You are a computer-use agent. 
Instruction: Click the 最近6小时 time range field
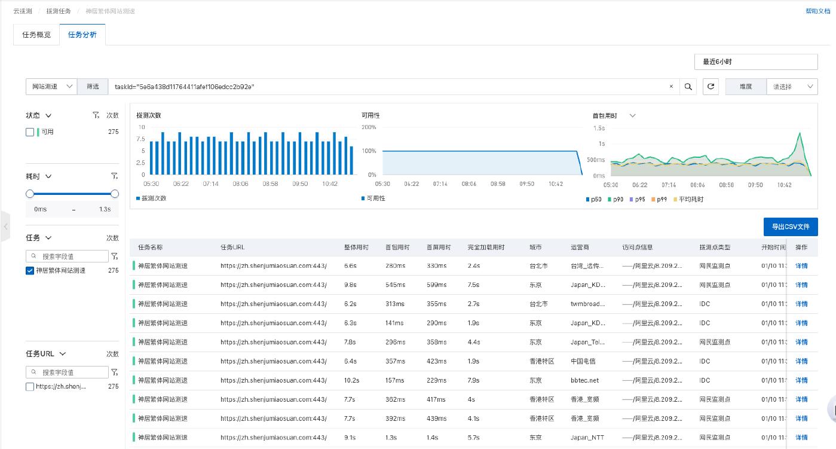[x=755, y=62]
